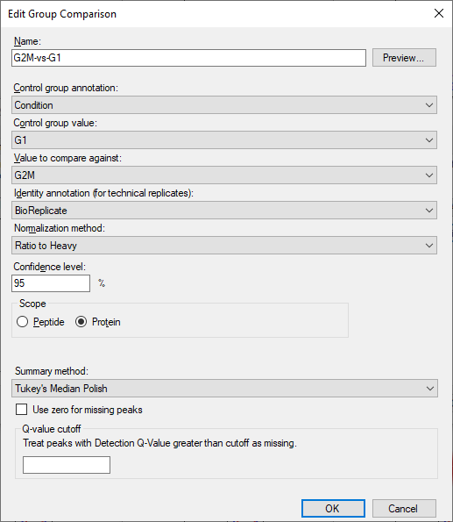Click the Q-value cutoff input box
Screen dimensions: 453x522
[67, 465]
